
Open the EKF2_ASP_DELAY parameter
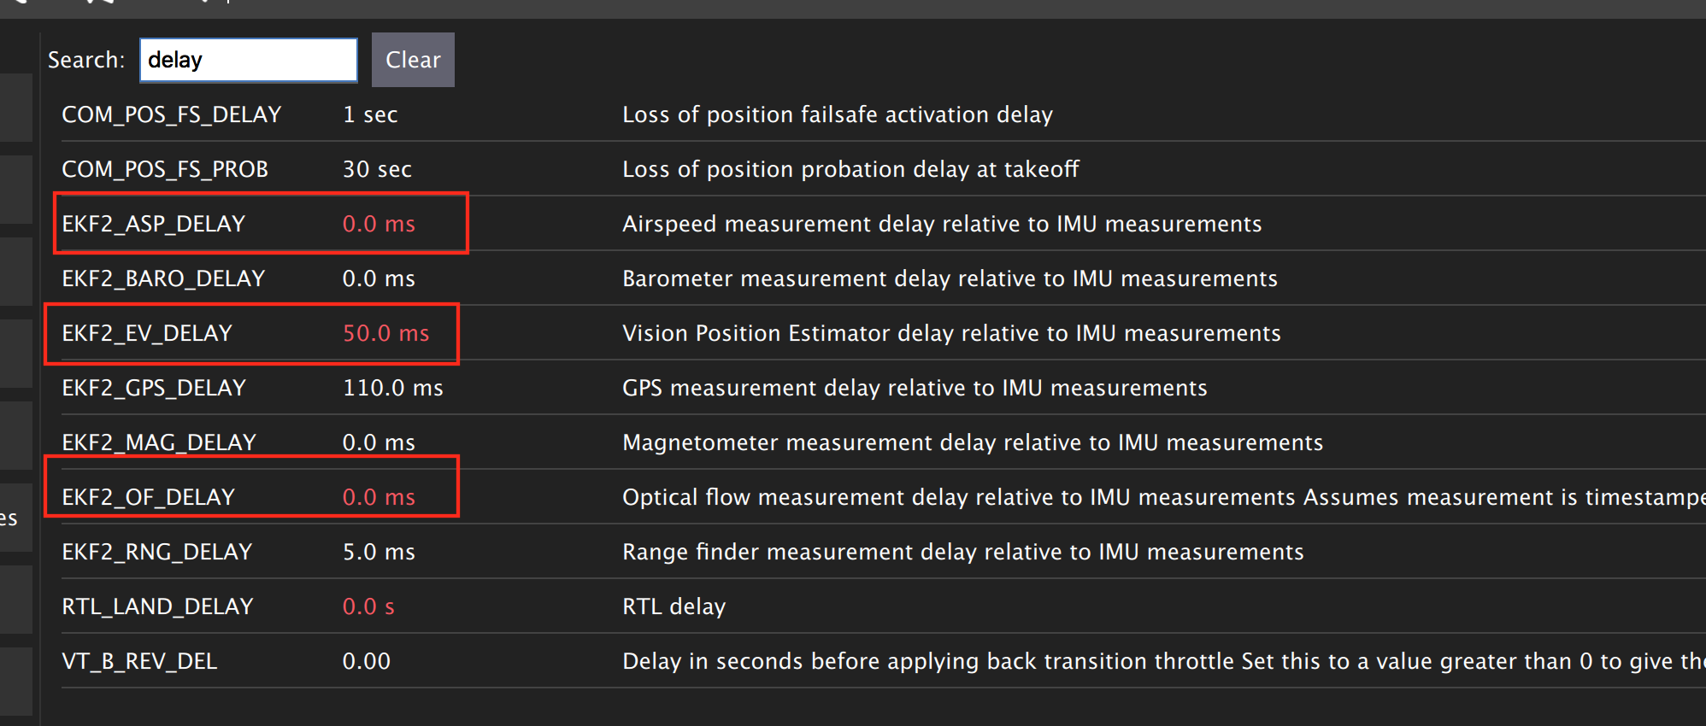(x=154, y=224)
